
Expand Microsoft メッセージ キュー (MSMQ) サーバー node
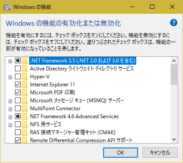point(10,101)
